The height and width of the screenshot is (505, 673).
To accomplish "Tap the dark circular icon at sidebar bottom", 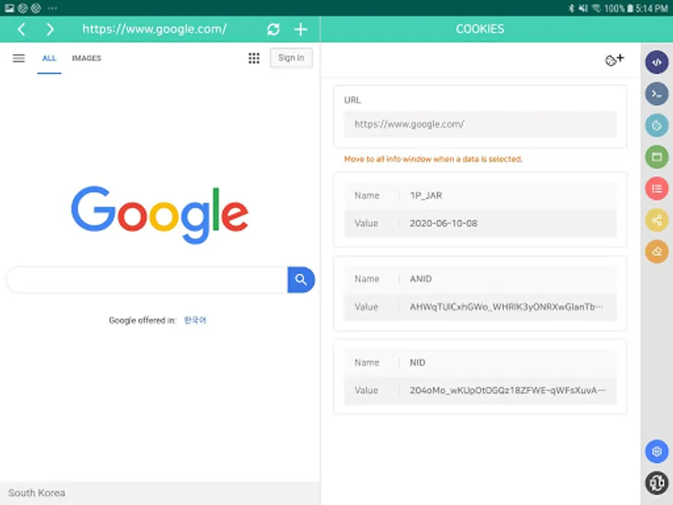I will tap(657, 483).
